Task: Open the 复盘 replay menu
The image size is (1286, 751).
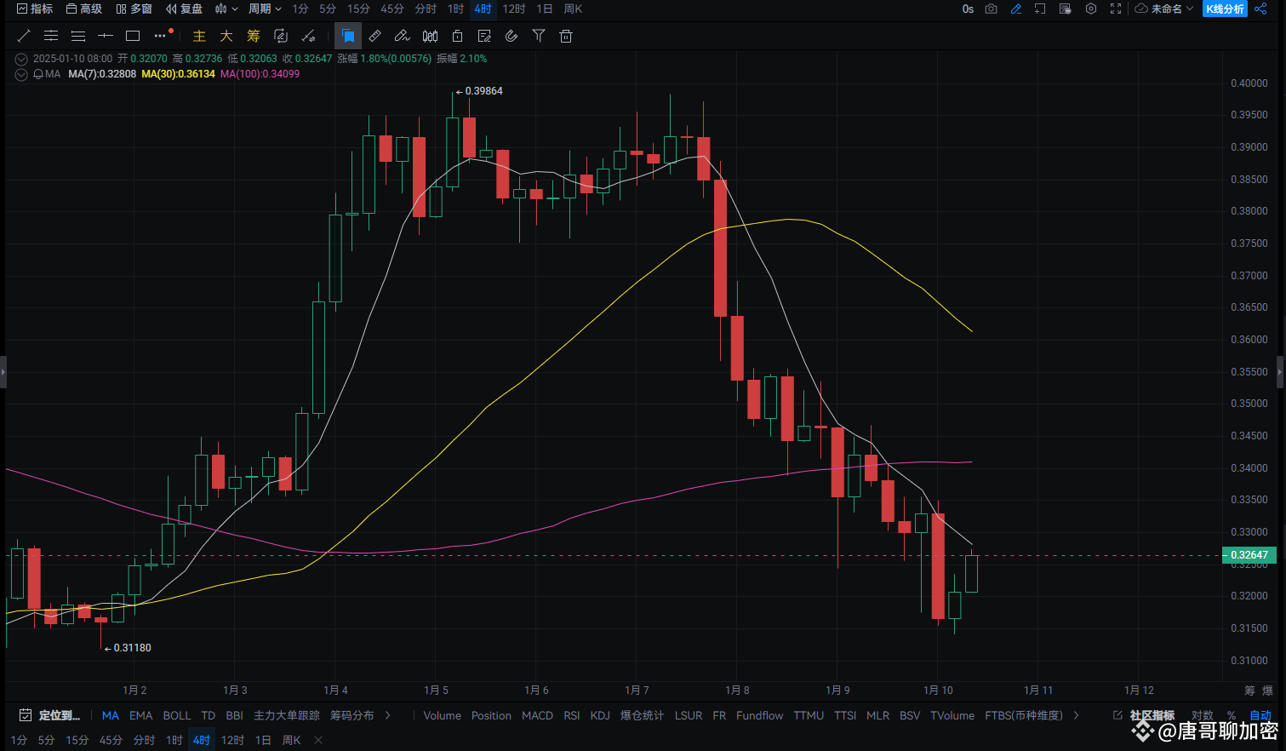Action: [185, 9]
